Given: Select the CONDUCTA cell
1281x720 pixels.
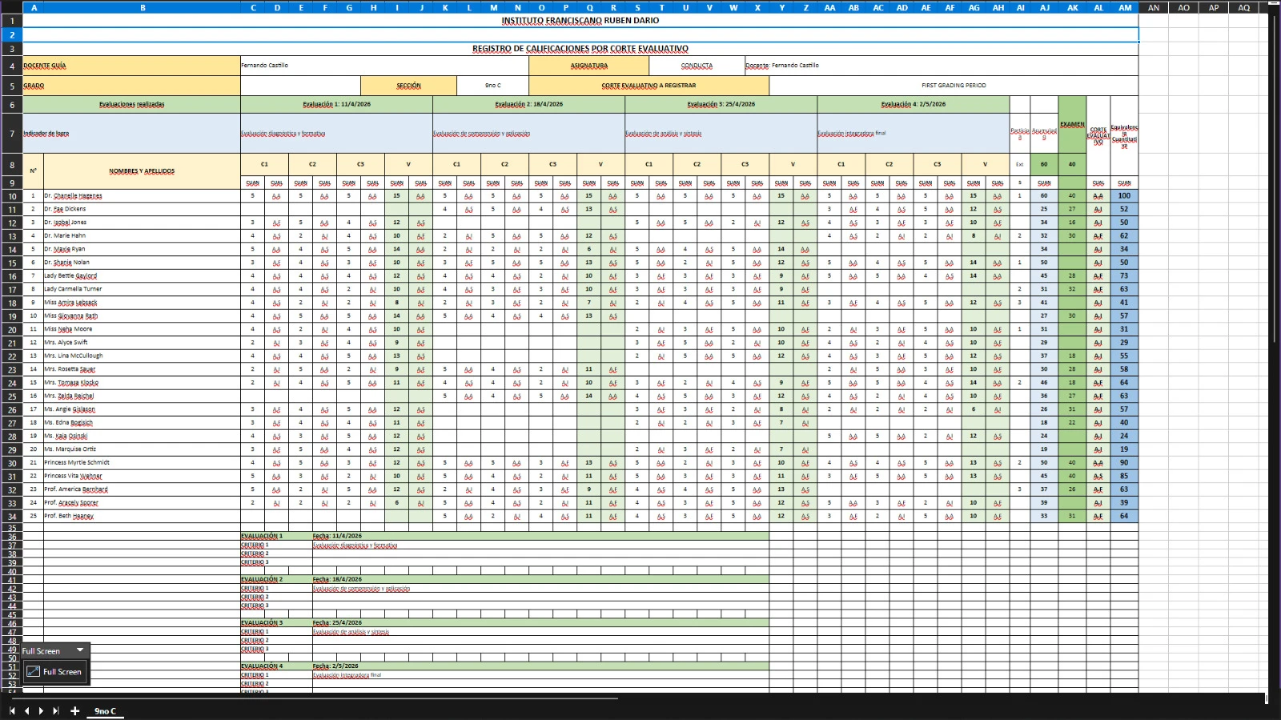Looking at the screenshot, I should click(697, 66).
